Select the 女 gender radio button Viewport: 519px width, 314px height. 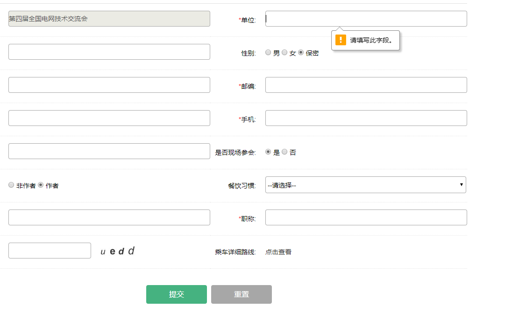click(284, 53)
